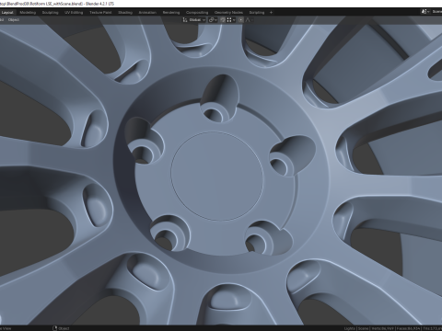The image size is (442, 331).
Task: Open the scene browse icon dropdown
Action: [425, 12]
